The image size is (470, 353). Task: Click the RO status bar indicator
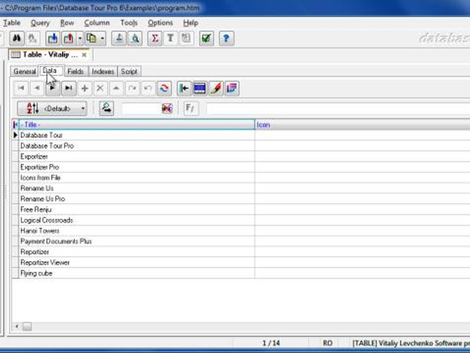(x=328, y=343)
